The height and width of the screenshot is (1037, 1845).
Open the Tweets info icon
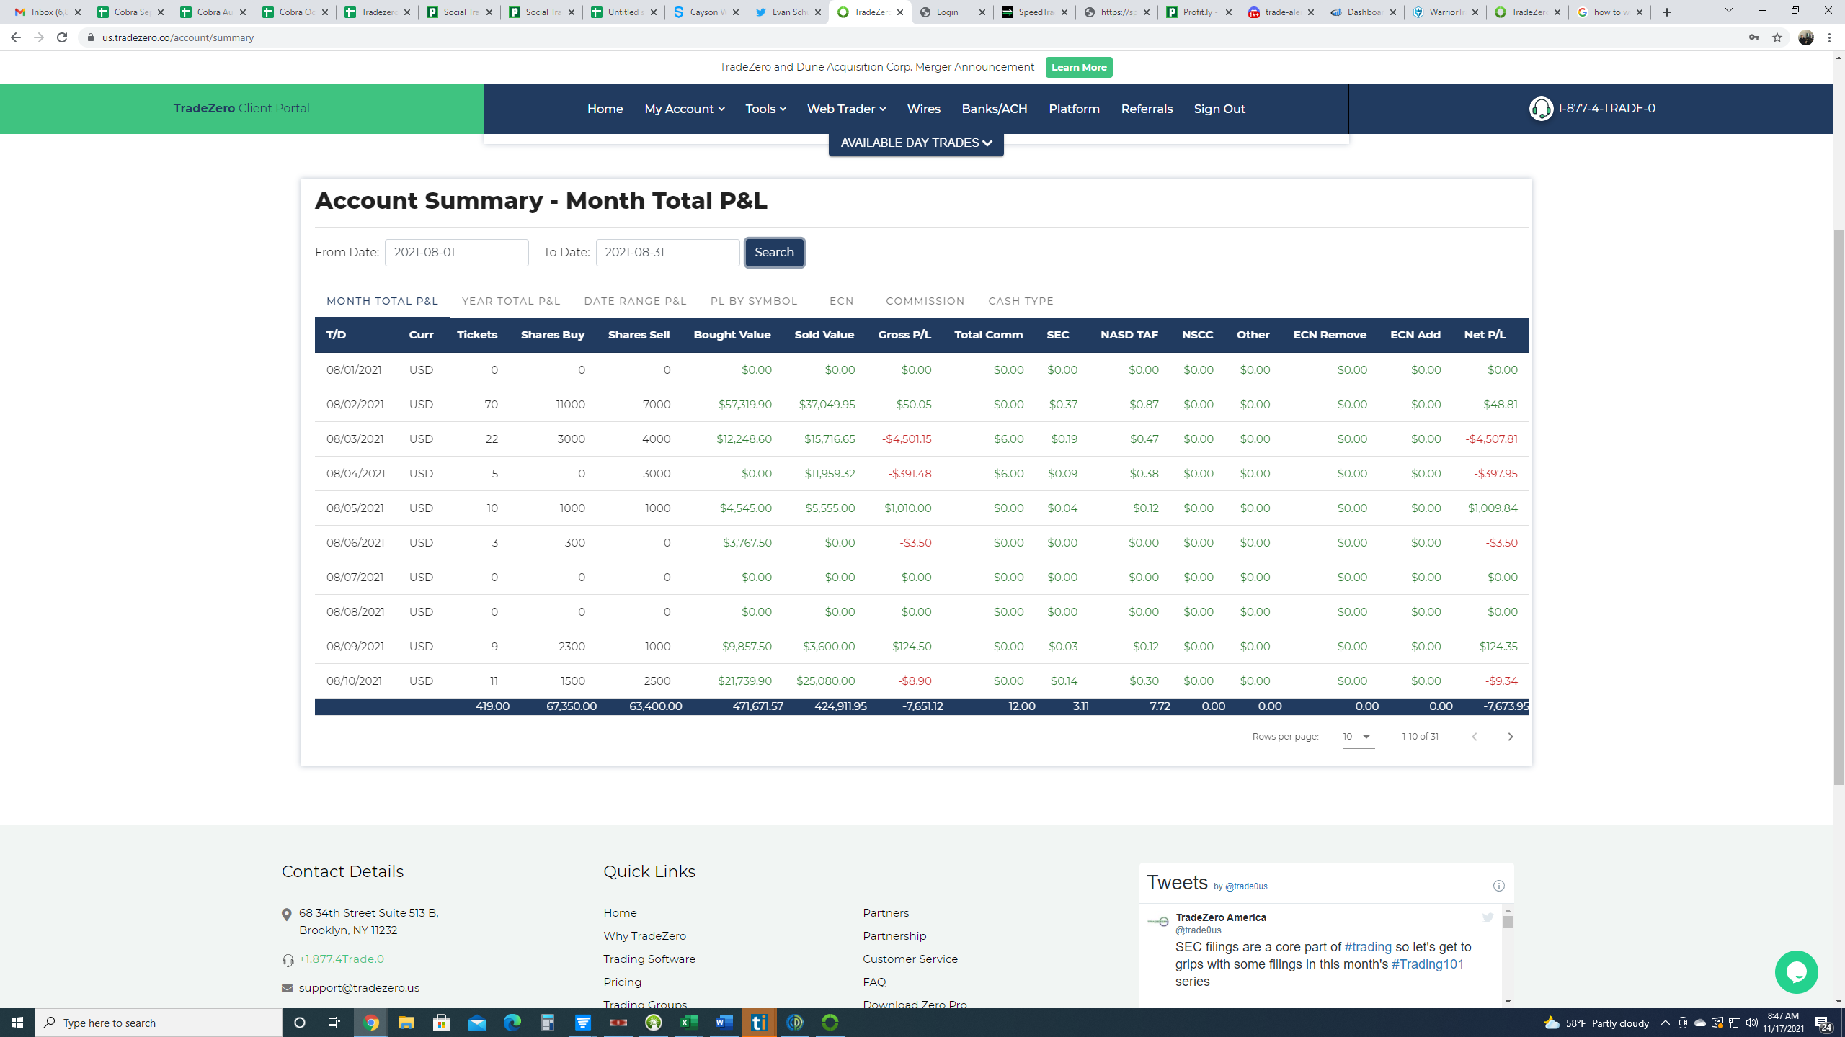click(1498, 886)
